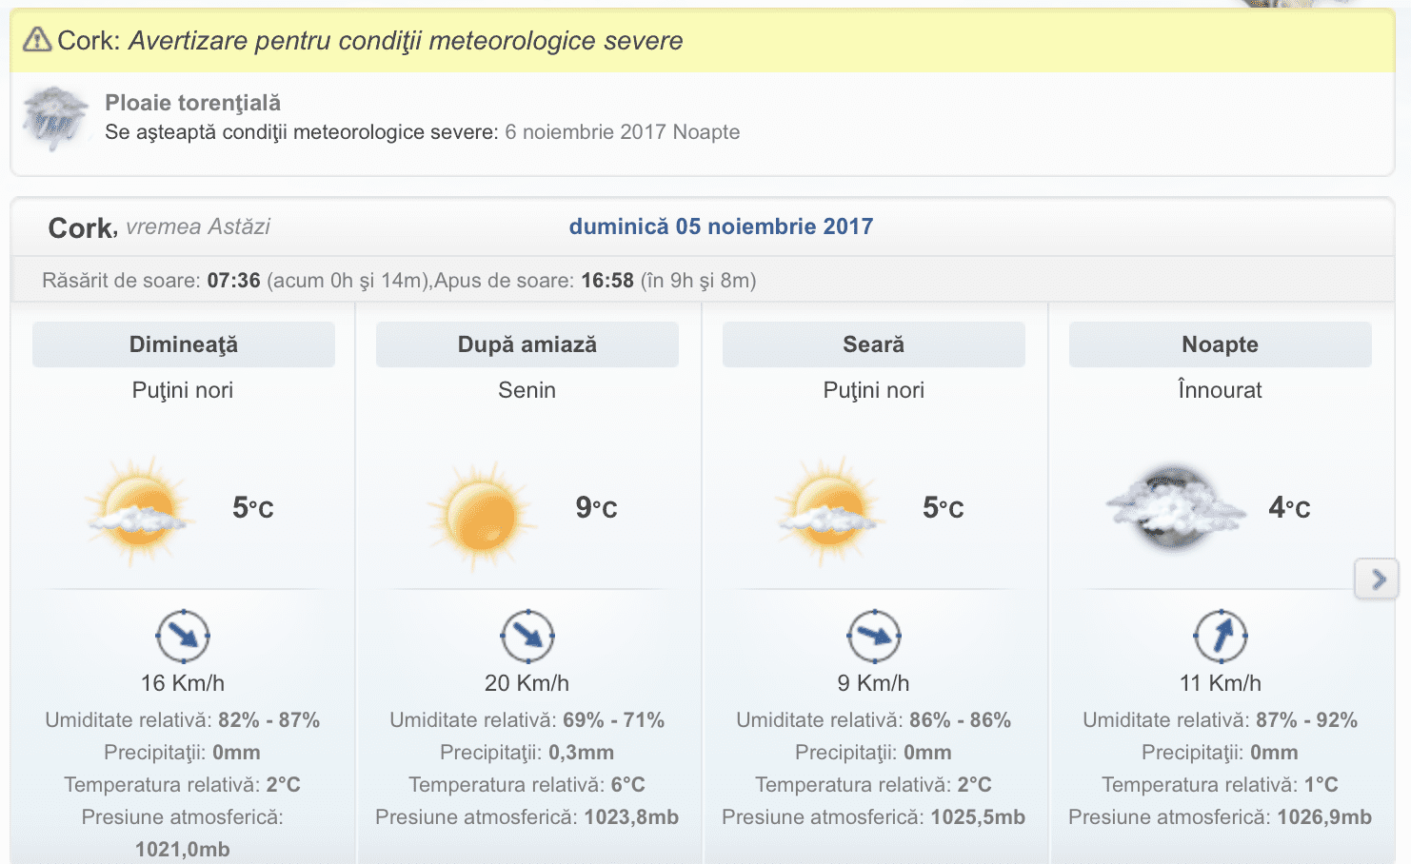Select the Dimineaţă period header
This screenshot has width=1411, height=864.
pyautogui.click(x=184, y=344)
